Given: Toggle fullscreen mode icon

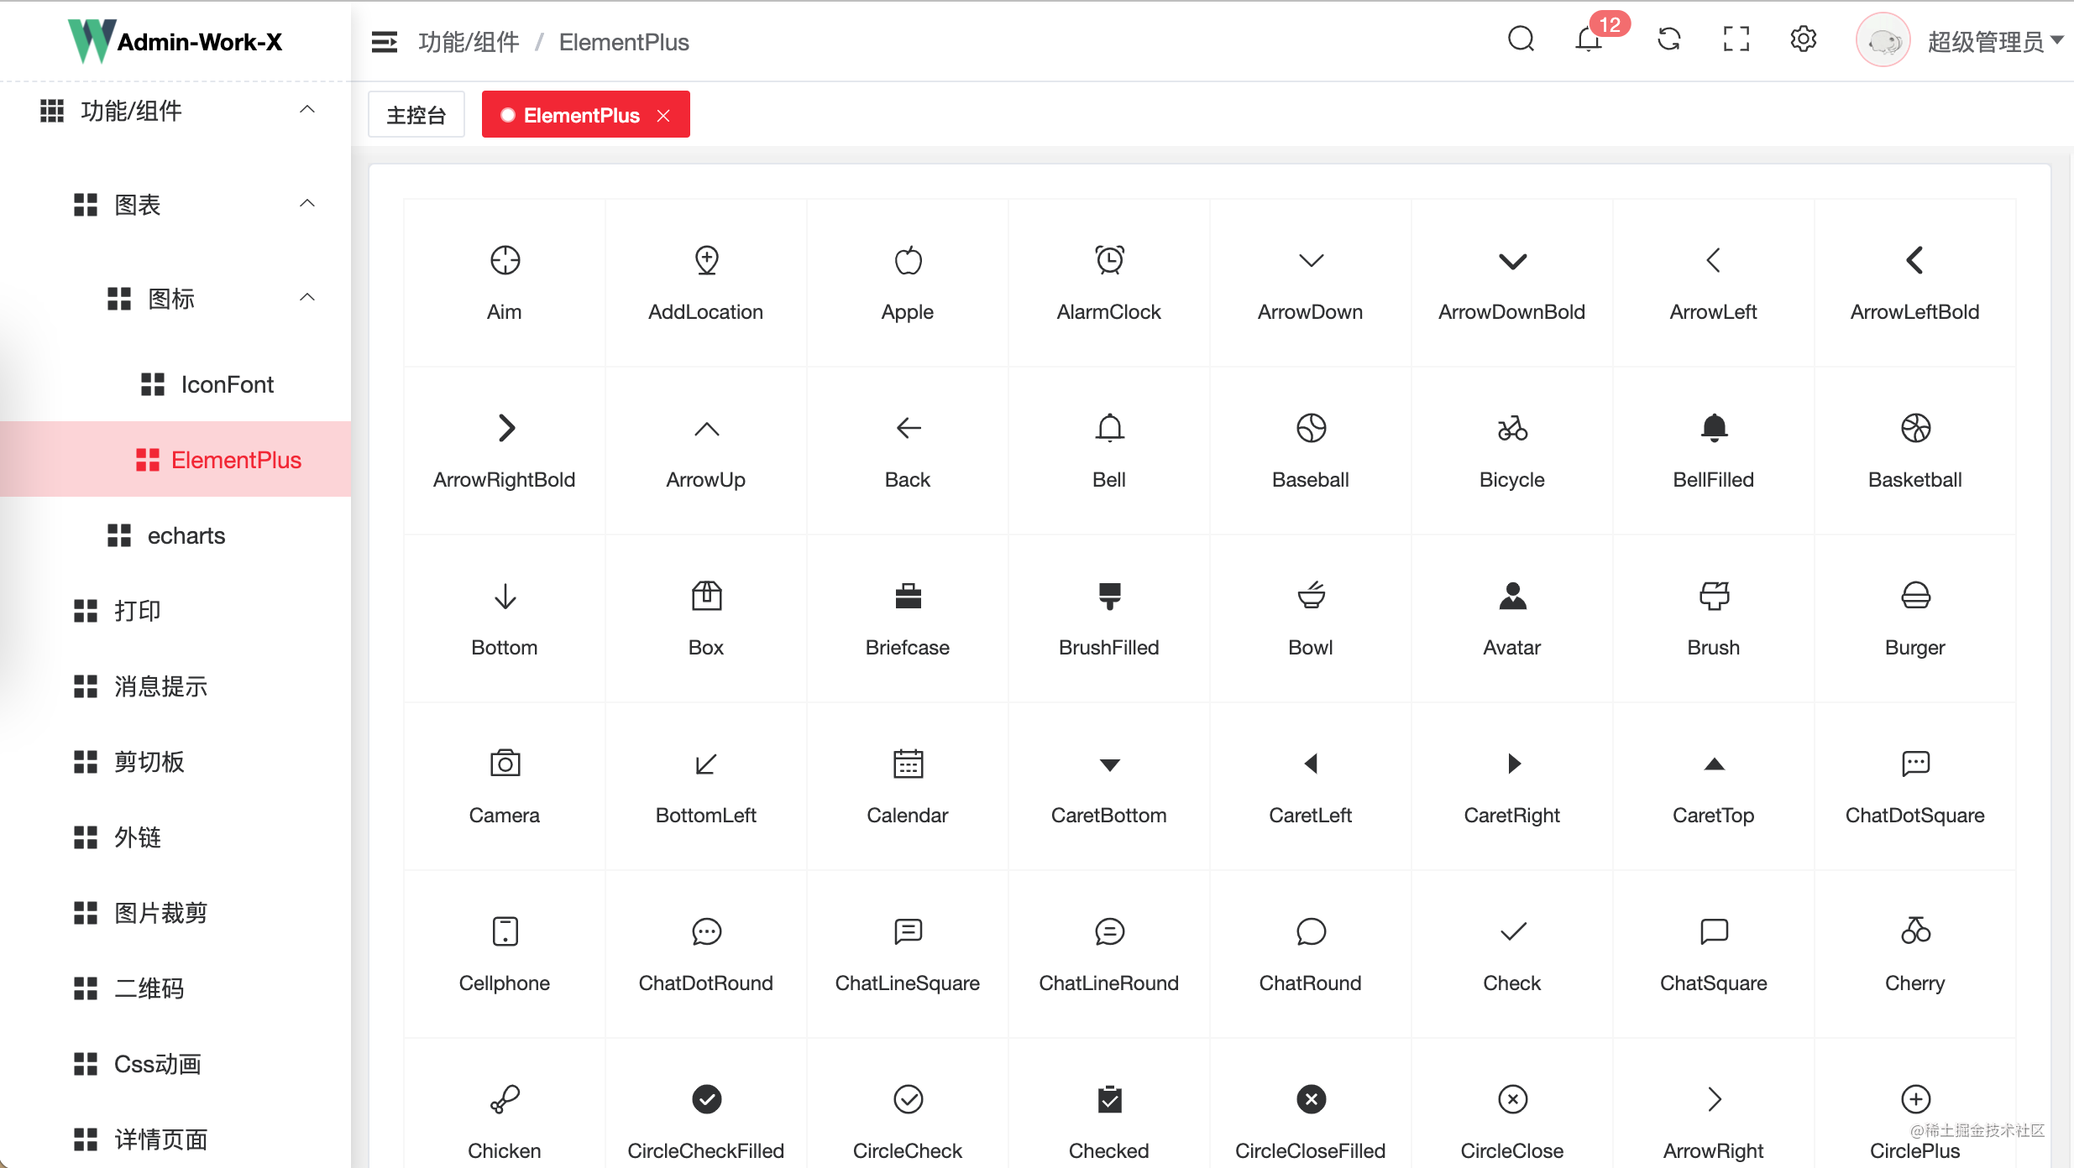Looking at the screenshot, I should pos(1736,39).
